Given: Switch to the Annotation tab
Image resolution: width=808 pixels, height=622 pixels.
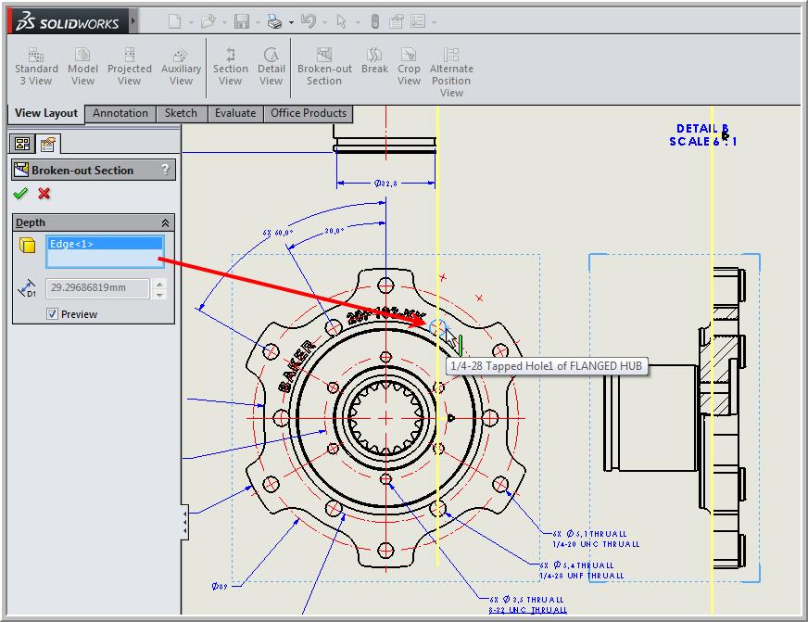Looking at the screenshot, I should (x=120, y=113).
